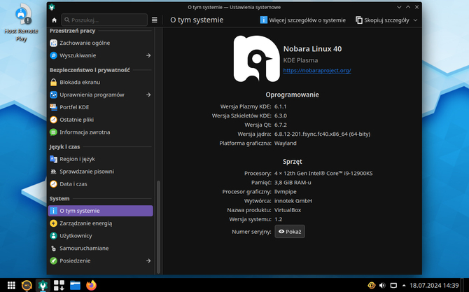This screenshot has height=292, width=469.
Task: Click the 3,8 GiB RAM-u value
Action: (x=293, y=183)
